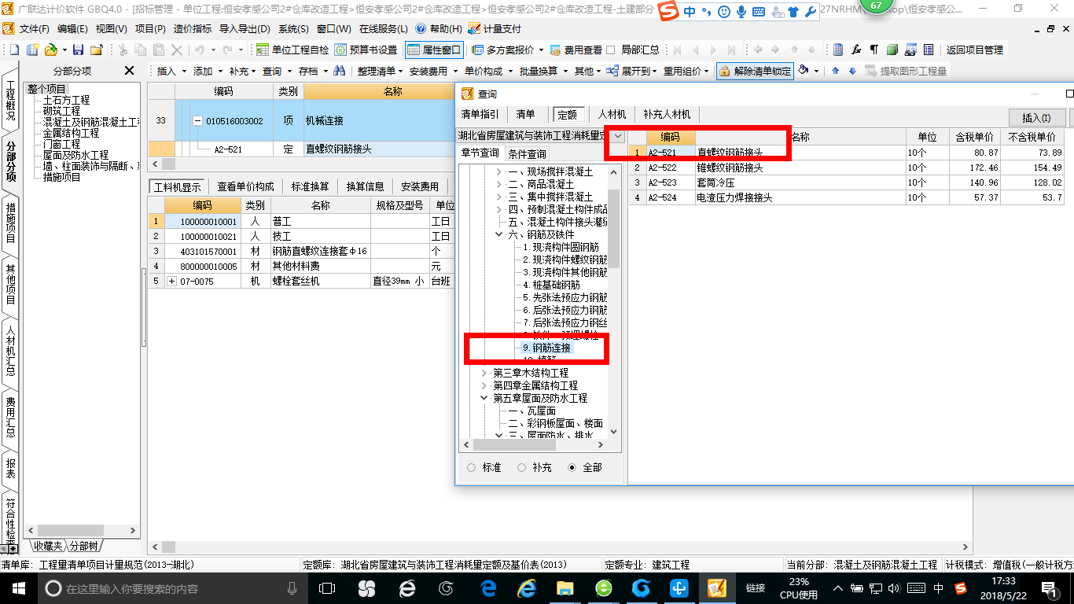Expand the 07-0075 螺栓套丝机 row
The height and width of the screenshot is (604, 1074).
pos(171,282)
